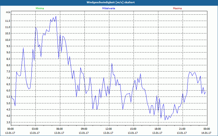Click the 11,5 y-axis value
218x136 pixels.
click(x=8, y=21)
